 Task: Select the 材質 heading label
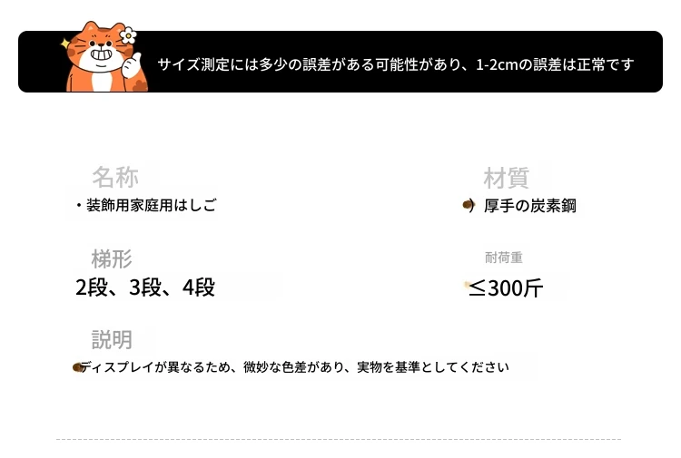coord(507,178)
